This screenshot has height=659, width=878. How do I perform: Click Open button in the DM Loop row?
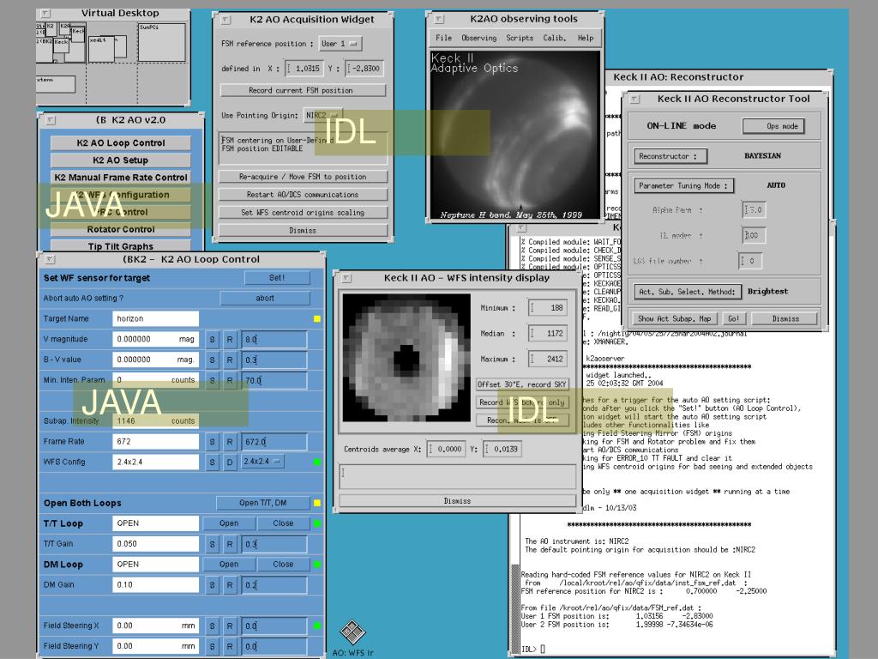[229, 565]
